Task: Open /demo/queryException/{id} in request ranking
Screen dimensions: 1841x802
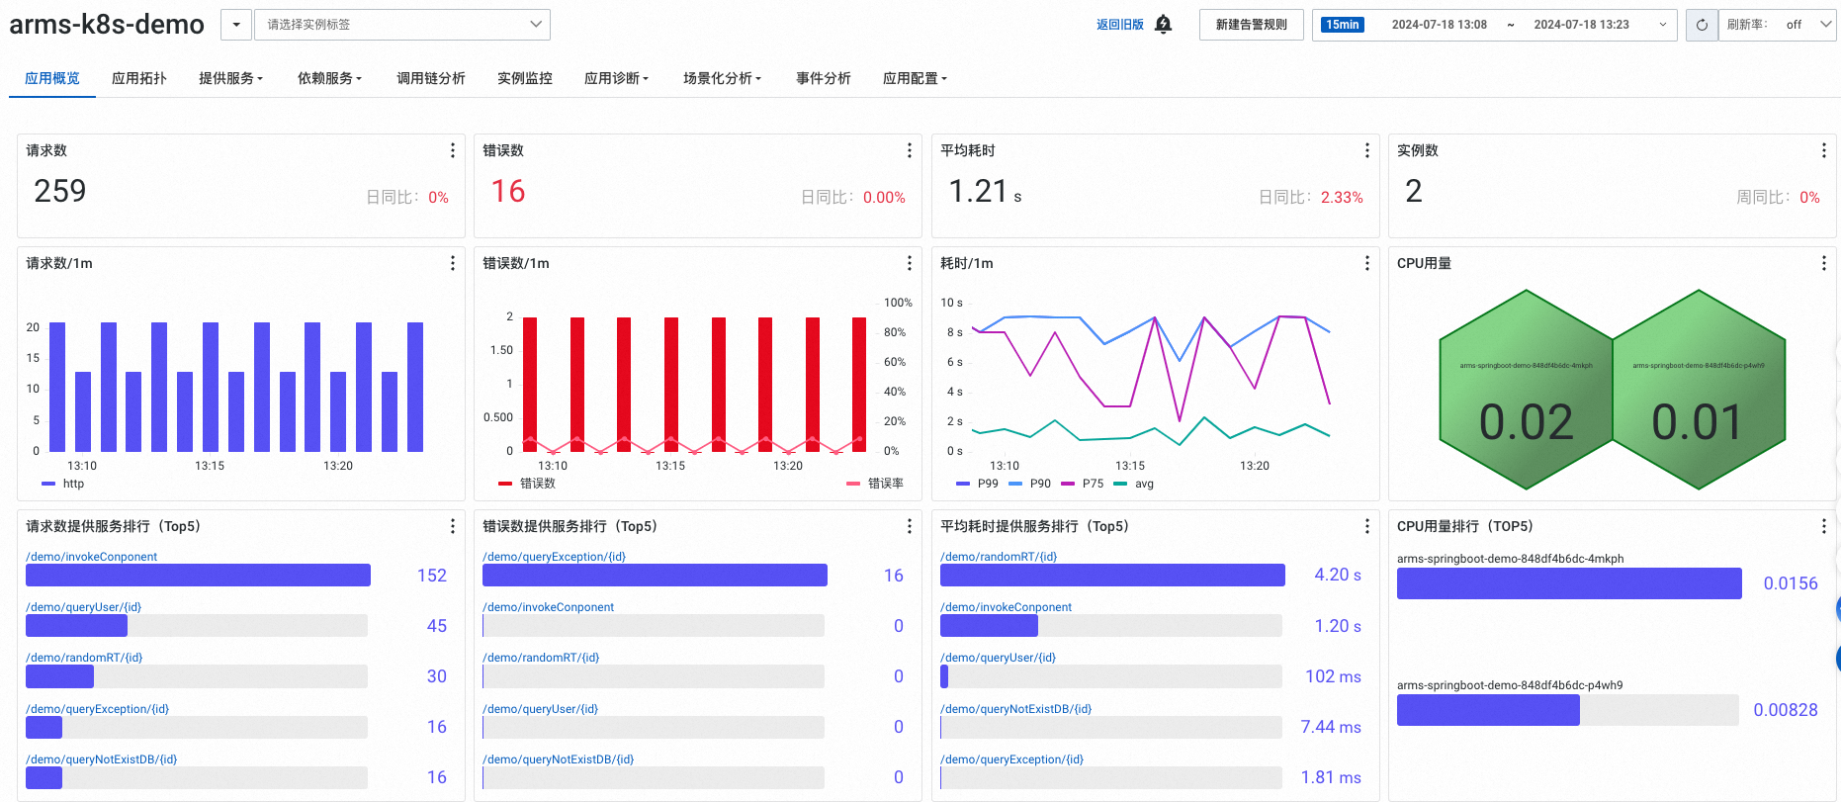Action: (x=98, y=709)
